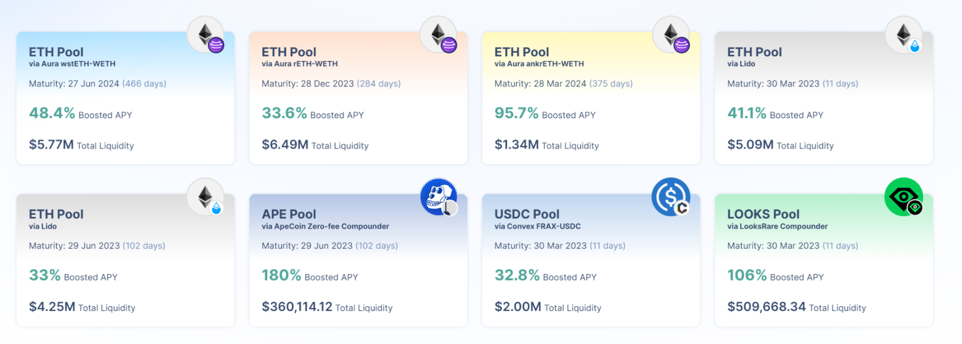This screenshot has width=962, height=344.
Task: Click the LooksRare green eye icon
Action: [904, 197]
